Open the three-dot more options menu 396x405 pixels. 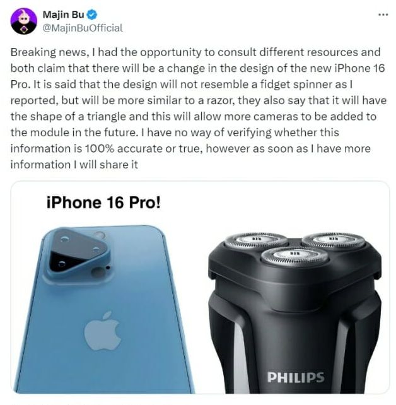[x=383, y=15]
